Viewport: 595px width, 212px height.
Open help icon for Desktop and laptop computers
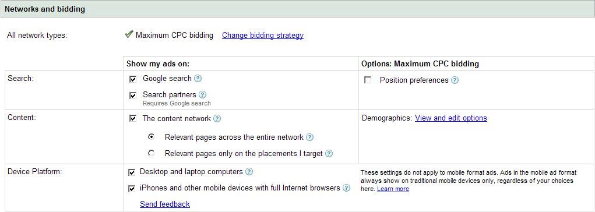(249, 172)
